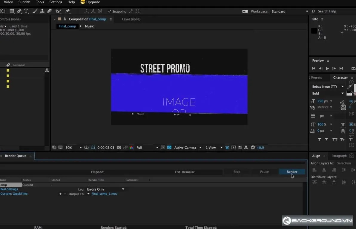Open Custom: QuickTime output module link
This screenshot has width=356, height=229.
point(14,194)
